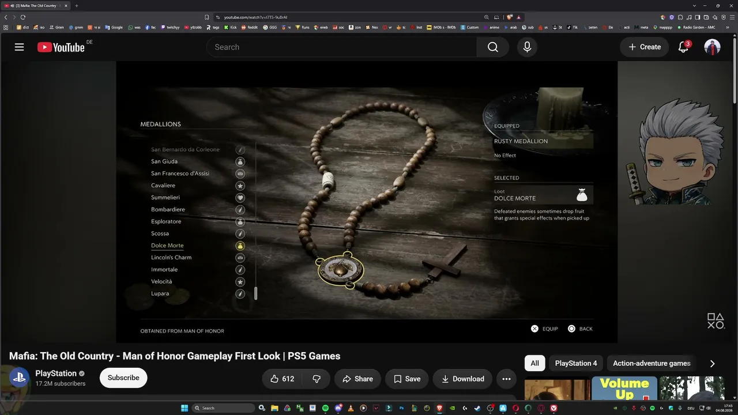Open File Explorer from the taskbar
The image size is (738, 415).
[274, 408]
